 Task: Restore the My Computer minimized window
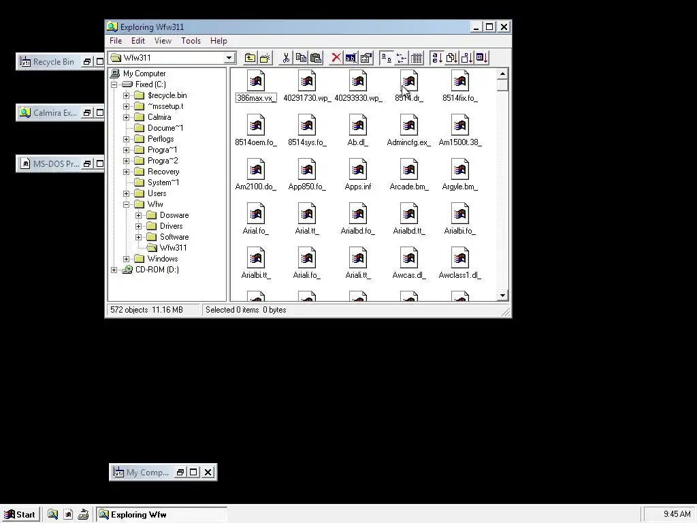coord(180,473)
